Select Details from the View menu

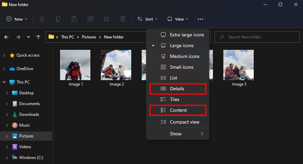pyautogui.click(x=177, y=89)
